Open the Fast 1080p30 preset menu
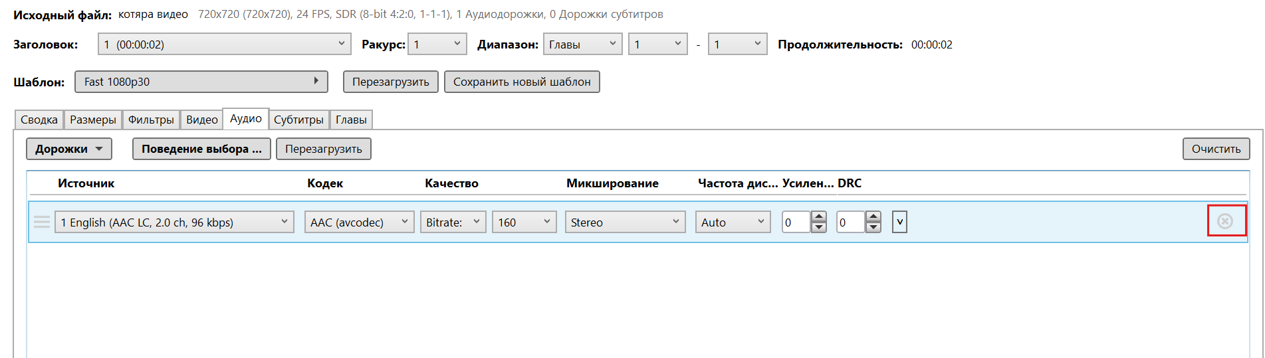This screenshot has height=358, width=1265. [x=201, y=82]
